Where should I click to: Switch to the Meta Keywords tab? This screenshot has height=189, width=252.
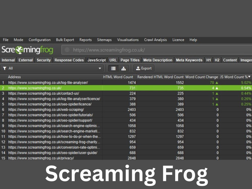(189, 60)
